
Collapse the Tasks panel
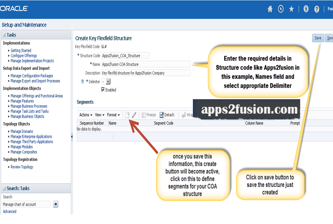(x=4, y=35)
